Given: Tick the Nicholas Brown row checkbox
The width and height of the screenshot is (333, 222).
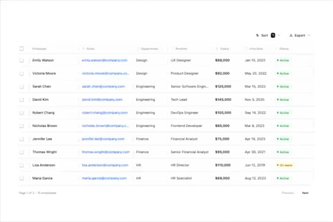Looking at the screenshot, I should coord(22,126).
